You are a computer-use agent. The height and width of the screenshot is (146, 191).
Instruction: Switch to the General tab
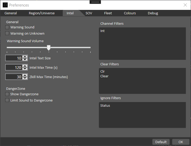[x=11, y=13]
